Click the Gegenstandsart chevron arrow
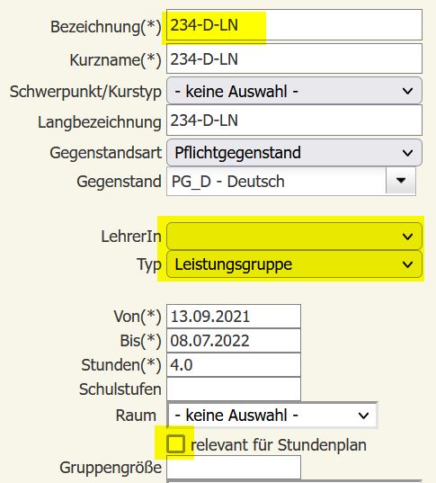This screenshot has width=436, height=483. (x=407, y=153)
